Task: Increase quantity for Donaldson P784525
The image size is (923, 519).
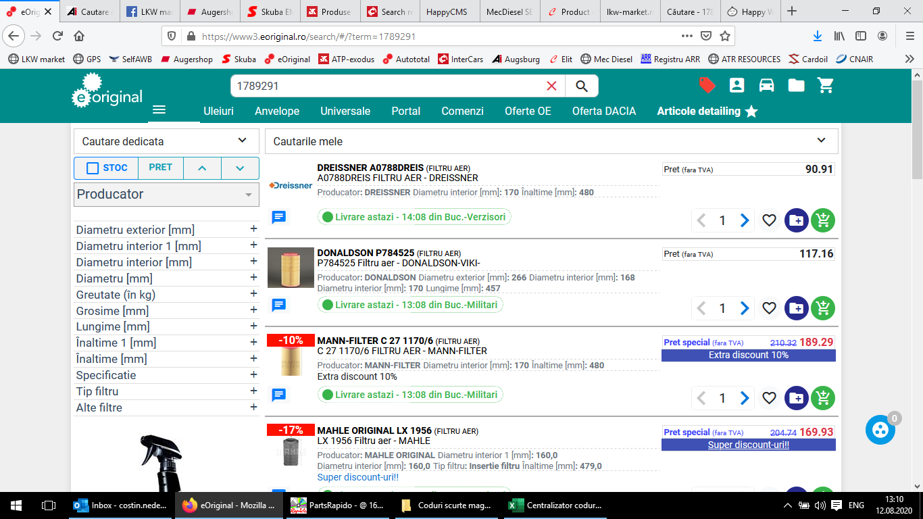Action: click(744, 308)
